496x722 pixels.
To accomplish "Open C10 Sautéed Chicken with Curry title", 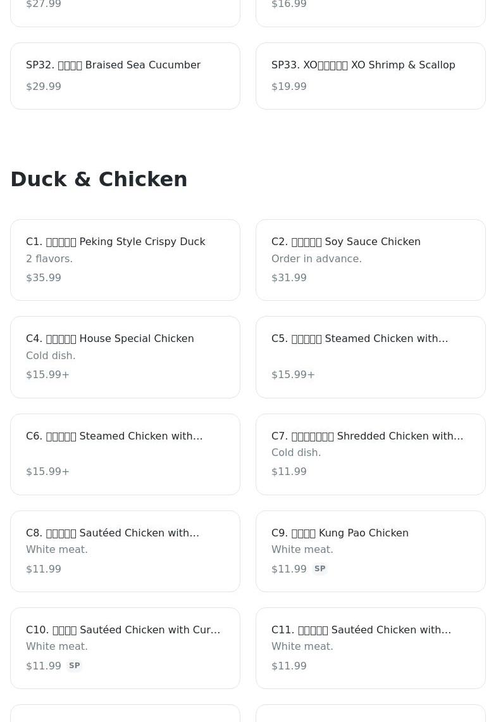I will (x=123, y=630).
